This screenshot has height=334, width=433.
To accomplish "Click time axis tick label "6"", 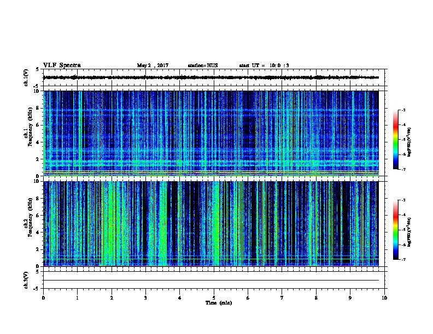I will click(x=248, y=298).
